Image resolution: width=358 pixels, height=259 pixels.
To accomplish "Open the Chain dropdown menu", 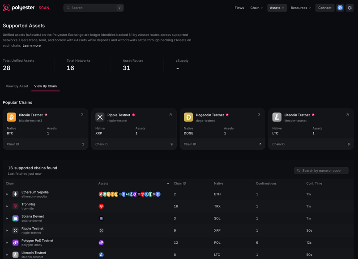I will click(x=256, y=8).
